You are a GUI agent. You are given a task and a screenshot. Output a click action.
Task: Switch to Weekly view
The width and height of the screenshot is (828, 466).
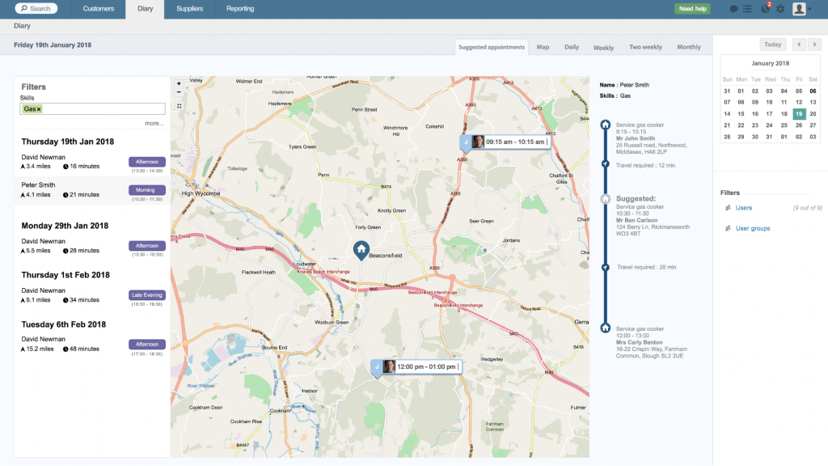coord(603,48)
